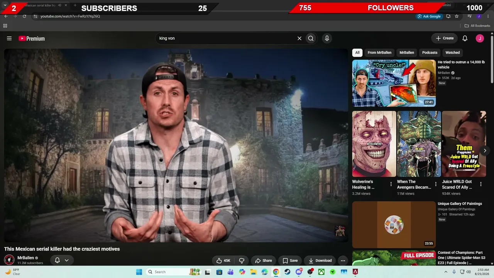Open 'Unique Gallery Of Paintings' video title

(x=460, y=203)
